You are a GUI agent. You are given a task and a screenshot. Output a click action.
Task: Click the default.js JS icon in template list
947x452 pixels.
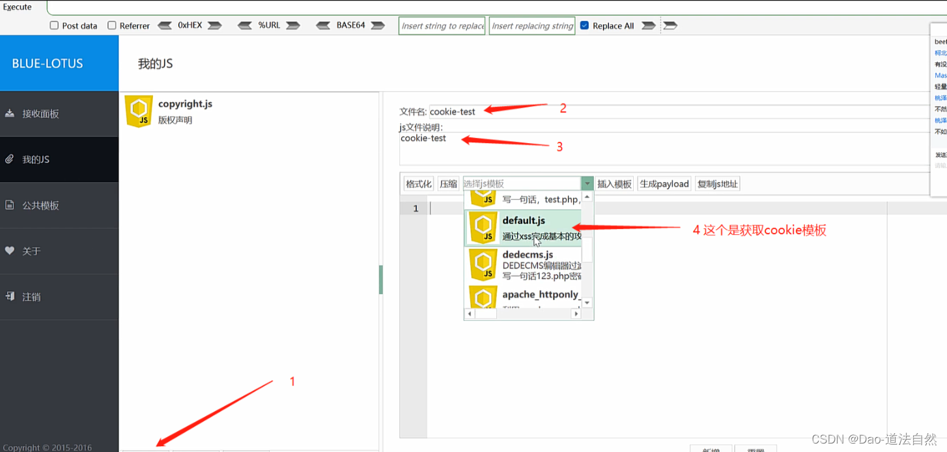click(x=483, y=228)
